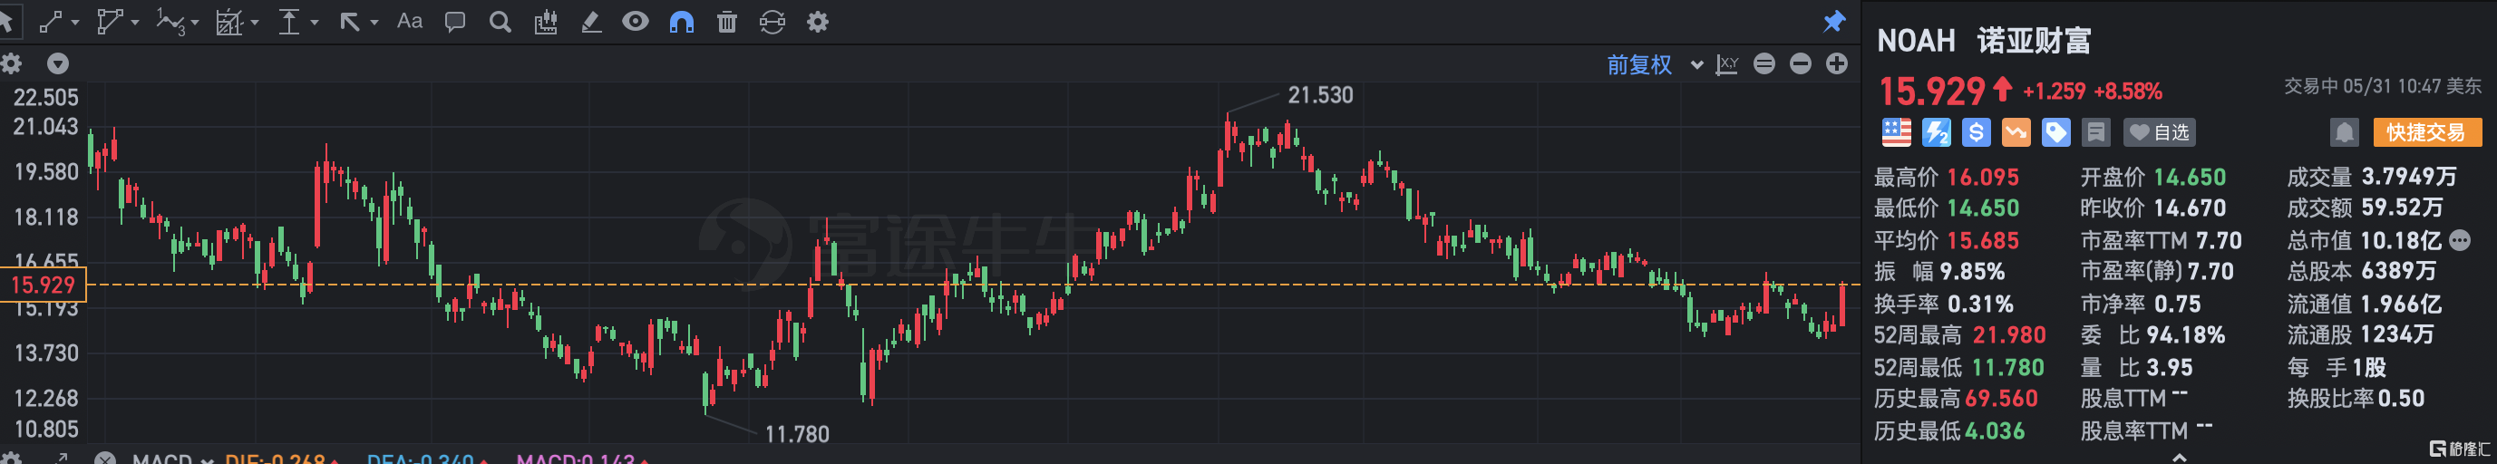Click the 52周最高 21.980 value
Image resolution: width=2497 pixels, height=464 pixels.
[2009, 335]
